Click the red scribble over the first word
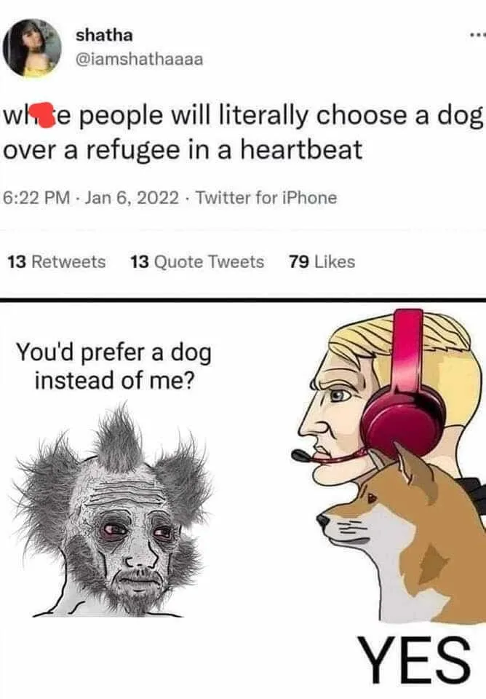 pos(47,115)
